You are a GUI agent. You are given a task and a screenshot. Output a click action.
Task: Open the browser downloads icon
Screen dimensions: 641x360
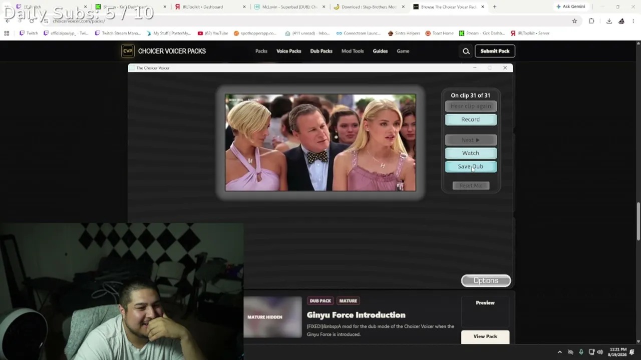pyautogui.click(x=609, y=21)
